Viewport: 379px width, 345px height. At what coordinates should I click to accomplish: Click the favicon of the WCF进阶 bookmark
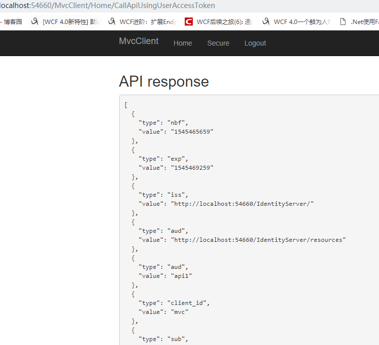pos(112,22)
